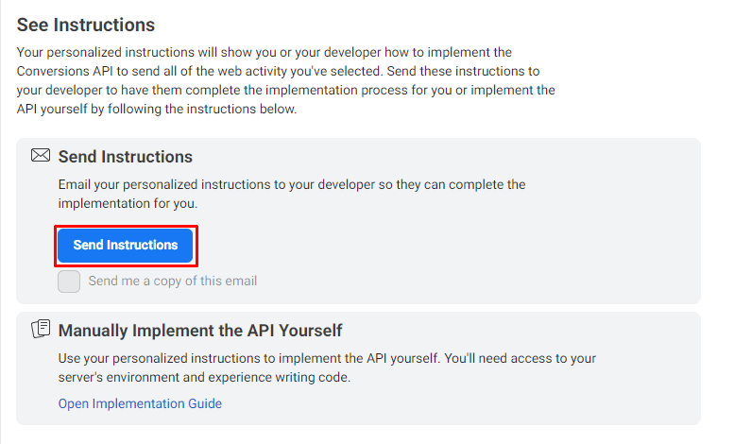734x444 pixels.
Task: Click the blue Send Instructions button
Action: pos(126,246)
